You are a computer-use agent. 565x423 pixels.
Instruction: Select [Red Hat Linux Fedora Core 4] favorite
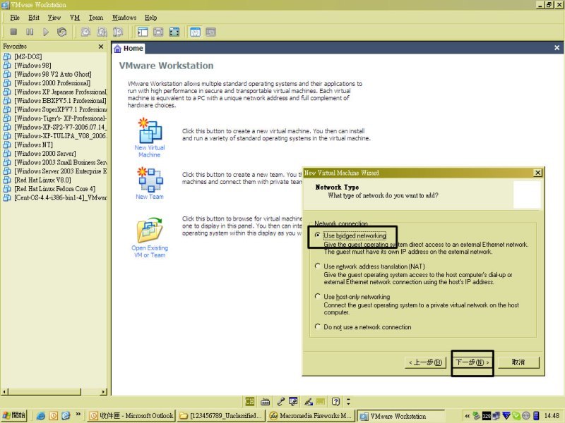point(54,189)
